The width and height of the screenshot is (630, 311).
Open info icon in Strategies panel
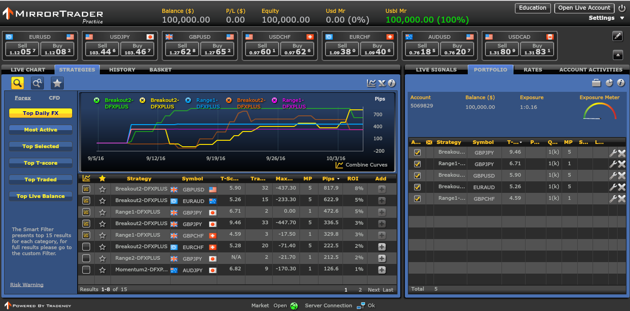click(x=391, y=83)
